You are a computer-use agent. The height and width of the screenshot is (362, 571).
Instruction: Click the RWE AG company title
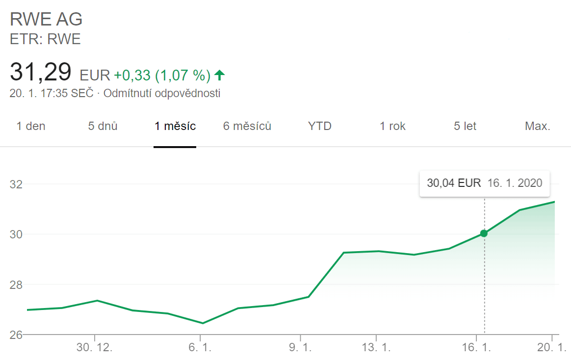[46, 19]
